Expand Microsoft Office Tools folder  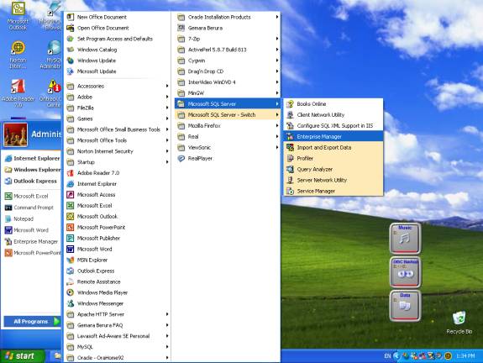point(118,140)
